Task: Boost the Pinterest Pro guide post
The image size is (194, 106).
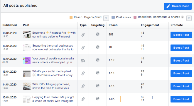Action: (181, 35)
